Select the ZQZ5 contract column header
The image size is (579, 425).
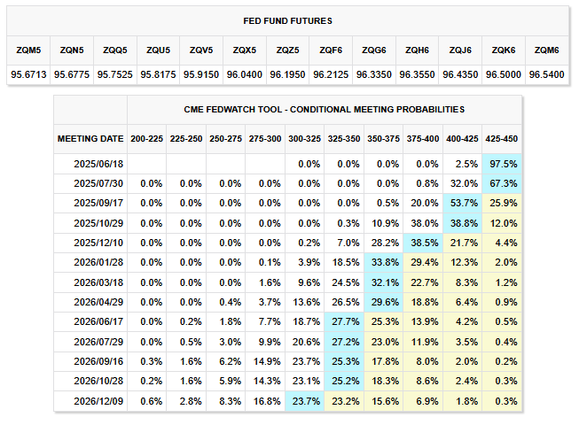coord(286,49)
